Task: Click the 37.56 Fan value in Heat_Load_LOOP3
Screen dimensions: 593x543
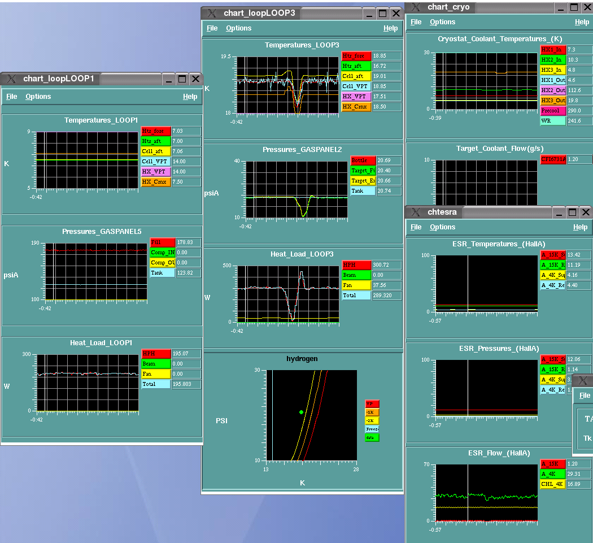Action: pyautogui.click(x=386, y=285)
